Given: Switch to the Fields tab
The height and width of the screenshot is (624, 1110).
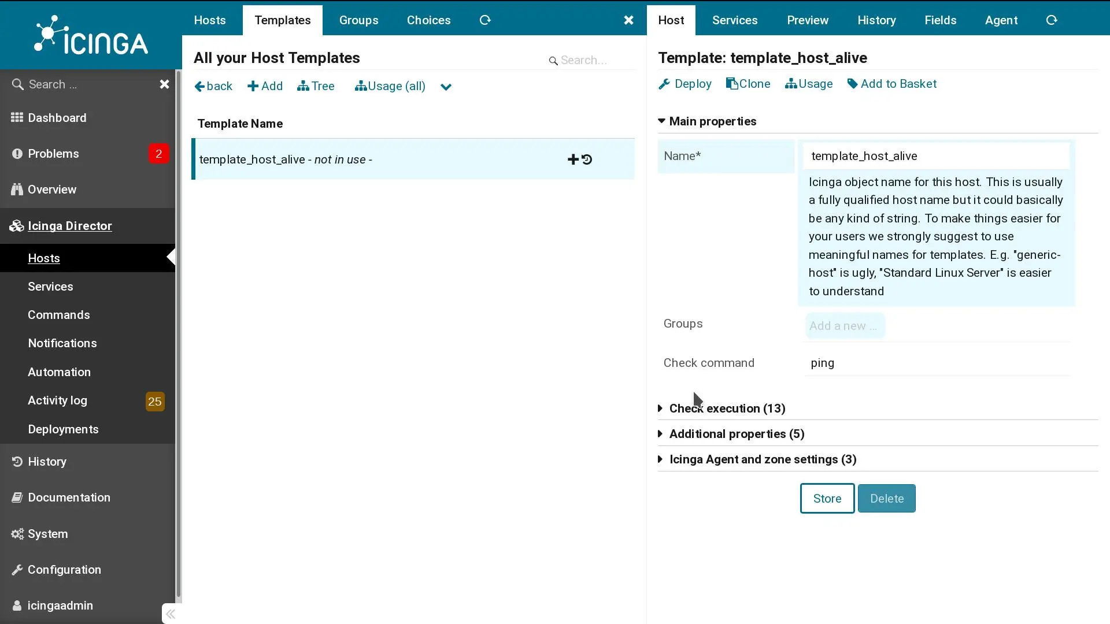Looking at the screenshot, I should pyautogui.click(x=941, y=20).
